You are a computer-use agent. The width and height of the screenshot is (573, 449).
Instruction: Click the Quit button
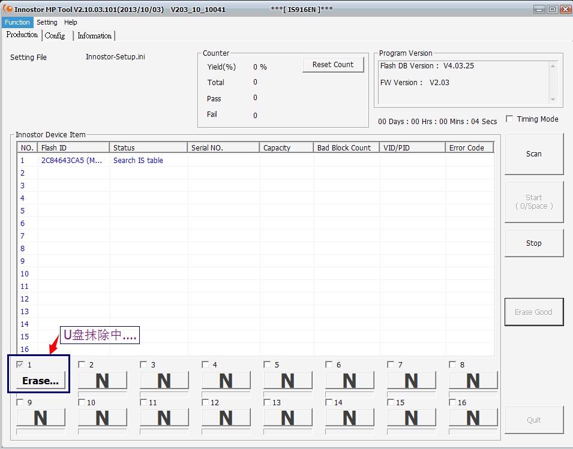tap(533, 420)
